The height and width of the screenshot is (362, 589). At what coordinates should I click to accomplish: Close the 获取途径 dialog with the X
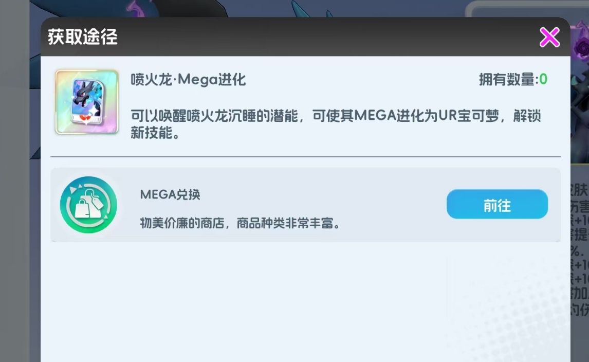point(549,37)
